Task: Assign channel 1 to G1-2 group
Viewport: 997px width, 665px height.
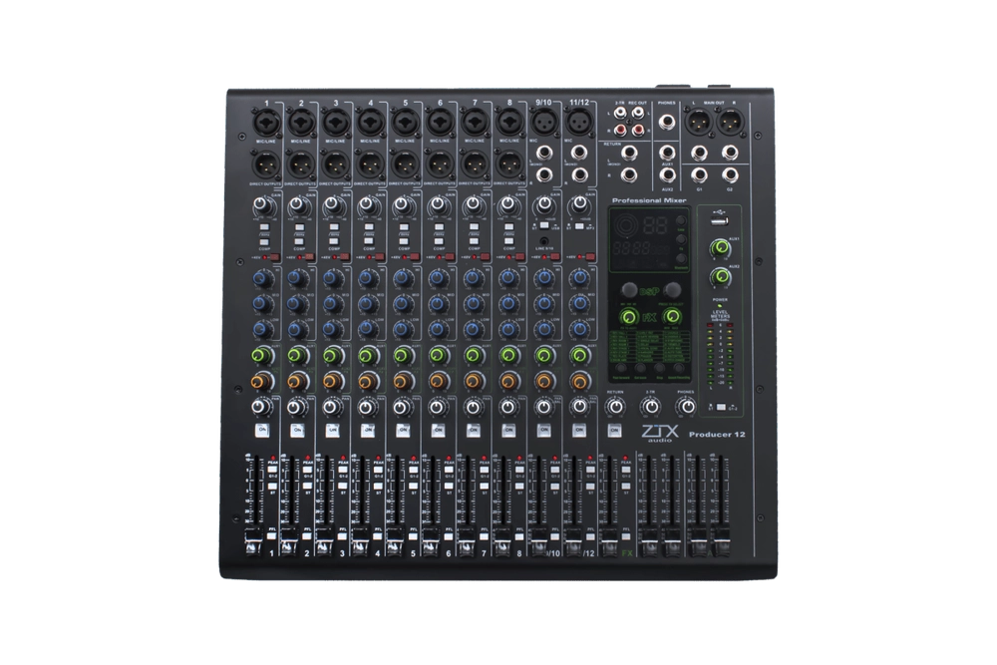Action: click(272, 470)
